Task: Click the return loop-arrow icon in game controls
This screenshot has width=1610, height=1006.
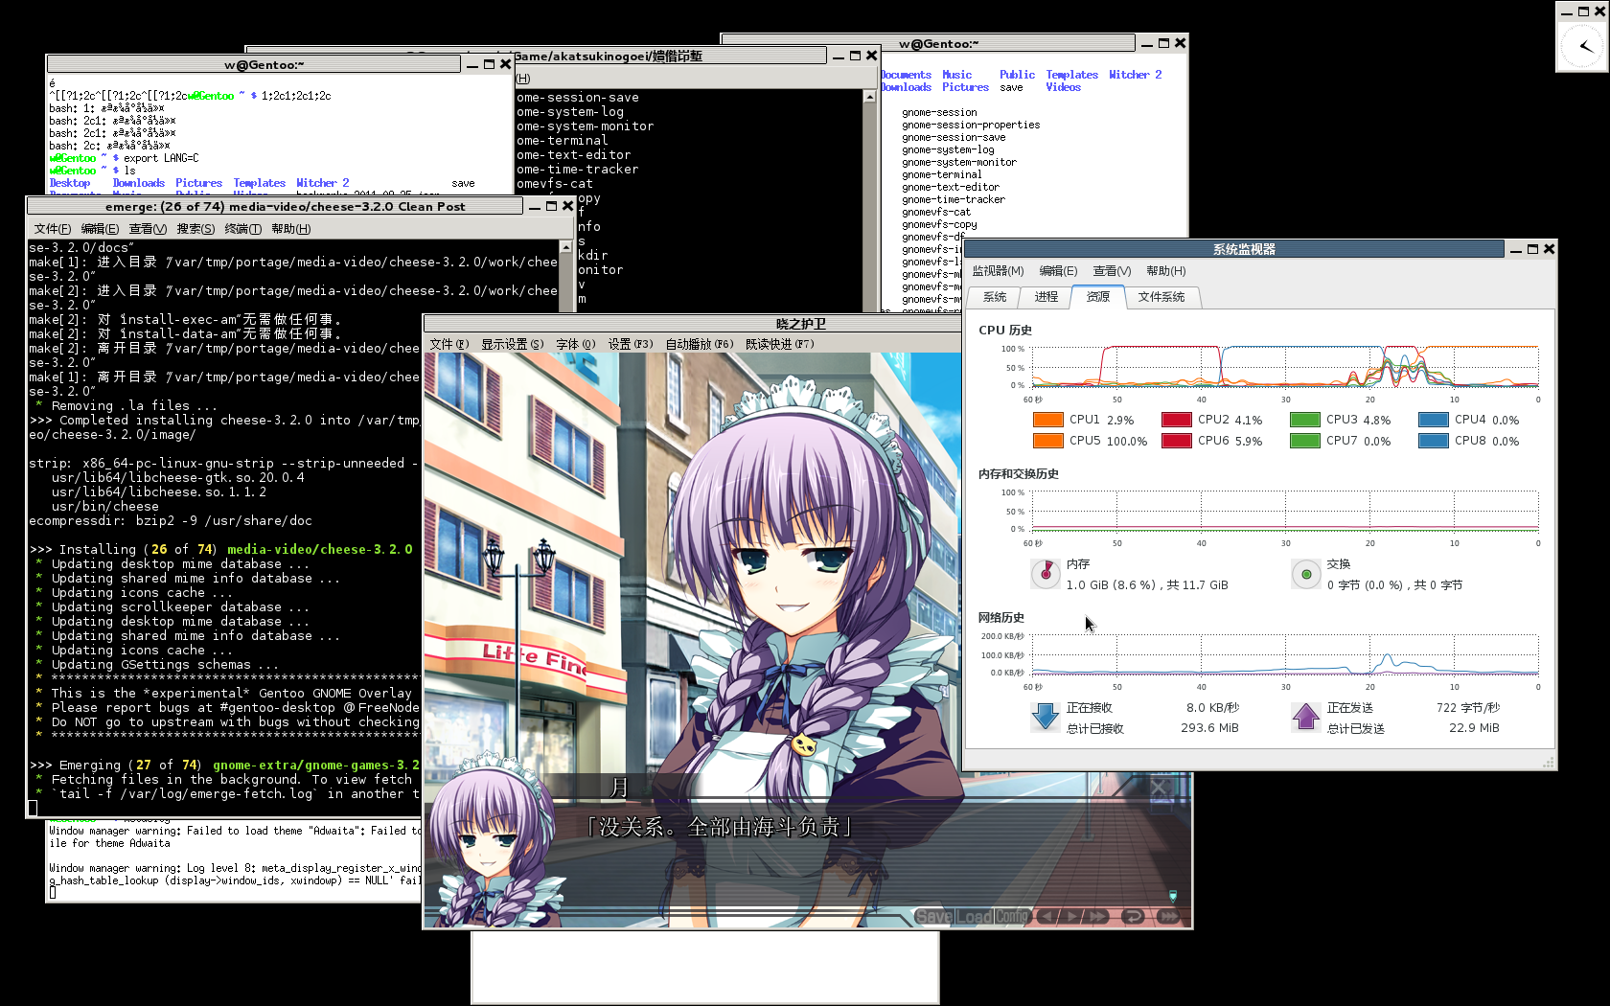Action: pos(1133,917)
